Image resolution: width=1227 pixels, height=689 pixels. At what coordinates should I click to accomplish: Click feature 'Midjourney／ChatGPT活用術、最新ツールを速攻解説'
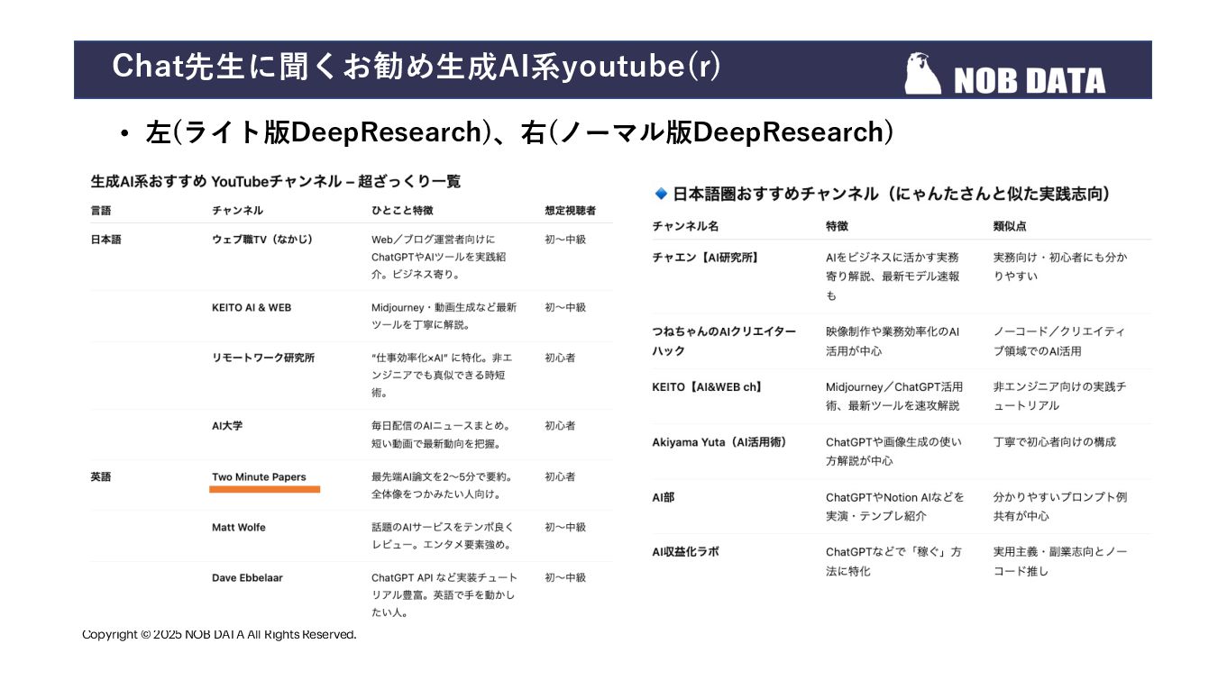(x=894, y=396)
